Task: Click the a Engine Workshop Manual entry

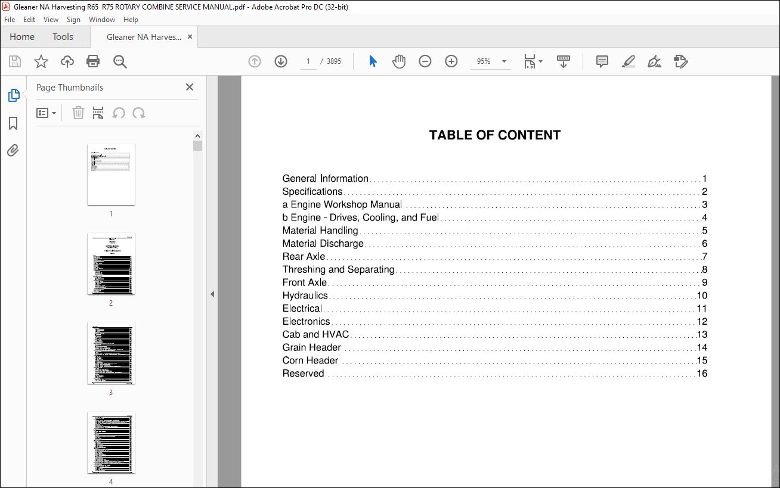Action: pyautogui.click(x=342, y=205)
